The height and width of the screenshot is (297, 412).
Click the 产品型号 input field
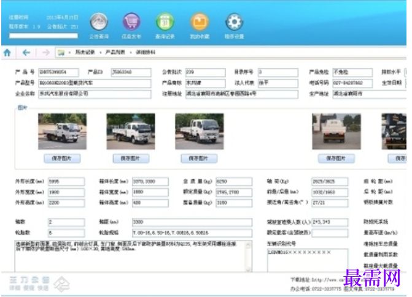pos(95,83)
